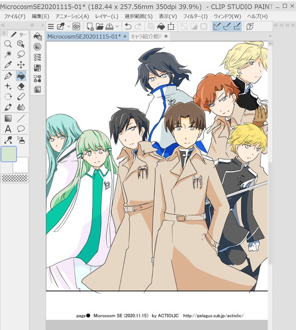Toggle Snap to Grid

237,27
